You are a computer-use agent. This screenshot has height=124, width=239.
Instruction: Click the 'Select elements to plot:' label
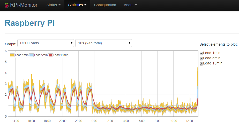tap(218, 44)
